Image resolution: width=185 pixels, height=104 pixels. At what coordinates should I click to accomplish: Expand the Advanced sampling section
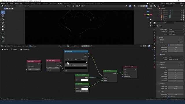tap(162, 62)
